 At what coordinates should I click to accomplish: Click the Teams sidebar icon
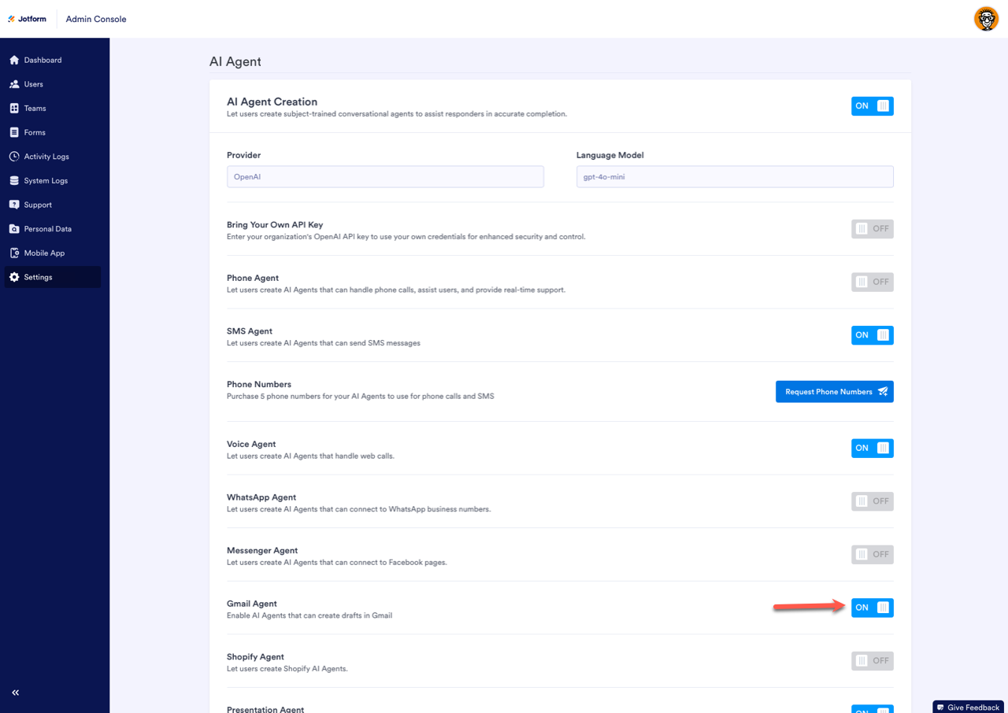(14, 109)
